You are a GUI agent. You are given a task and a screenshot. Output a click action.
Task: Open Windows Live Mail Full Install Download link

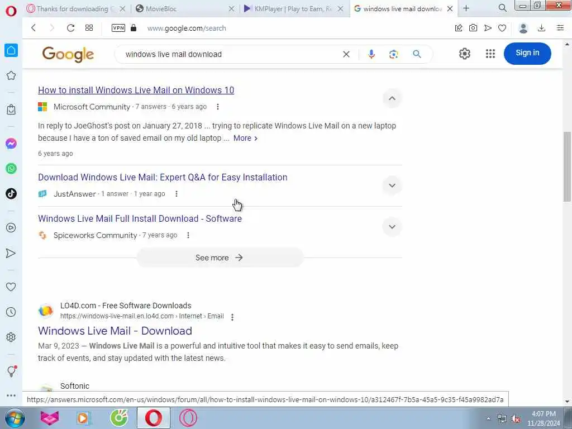140,218
